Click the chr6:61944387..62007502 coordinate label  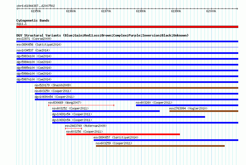[36, 6]
